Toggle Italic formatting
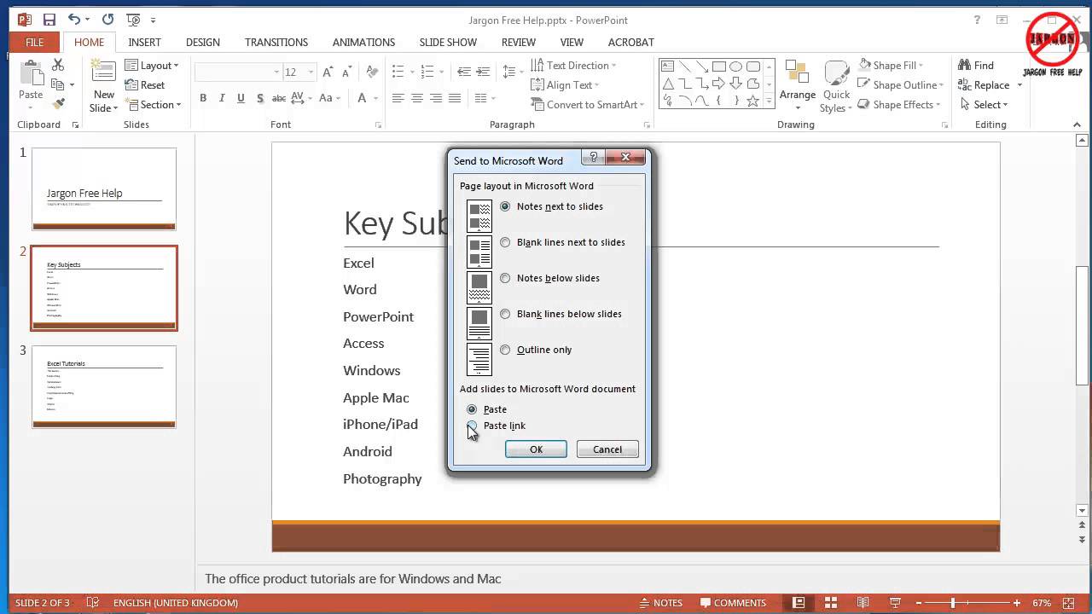 click(x=222, y=98)
